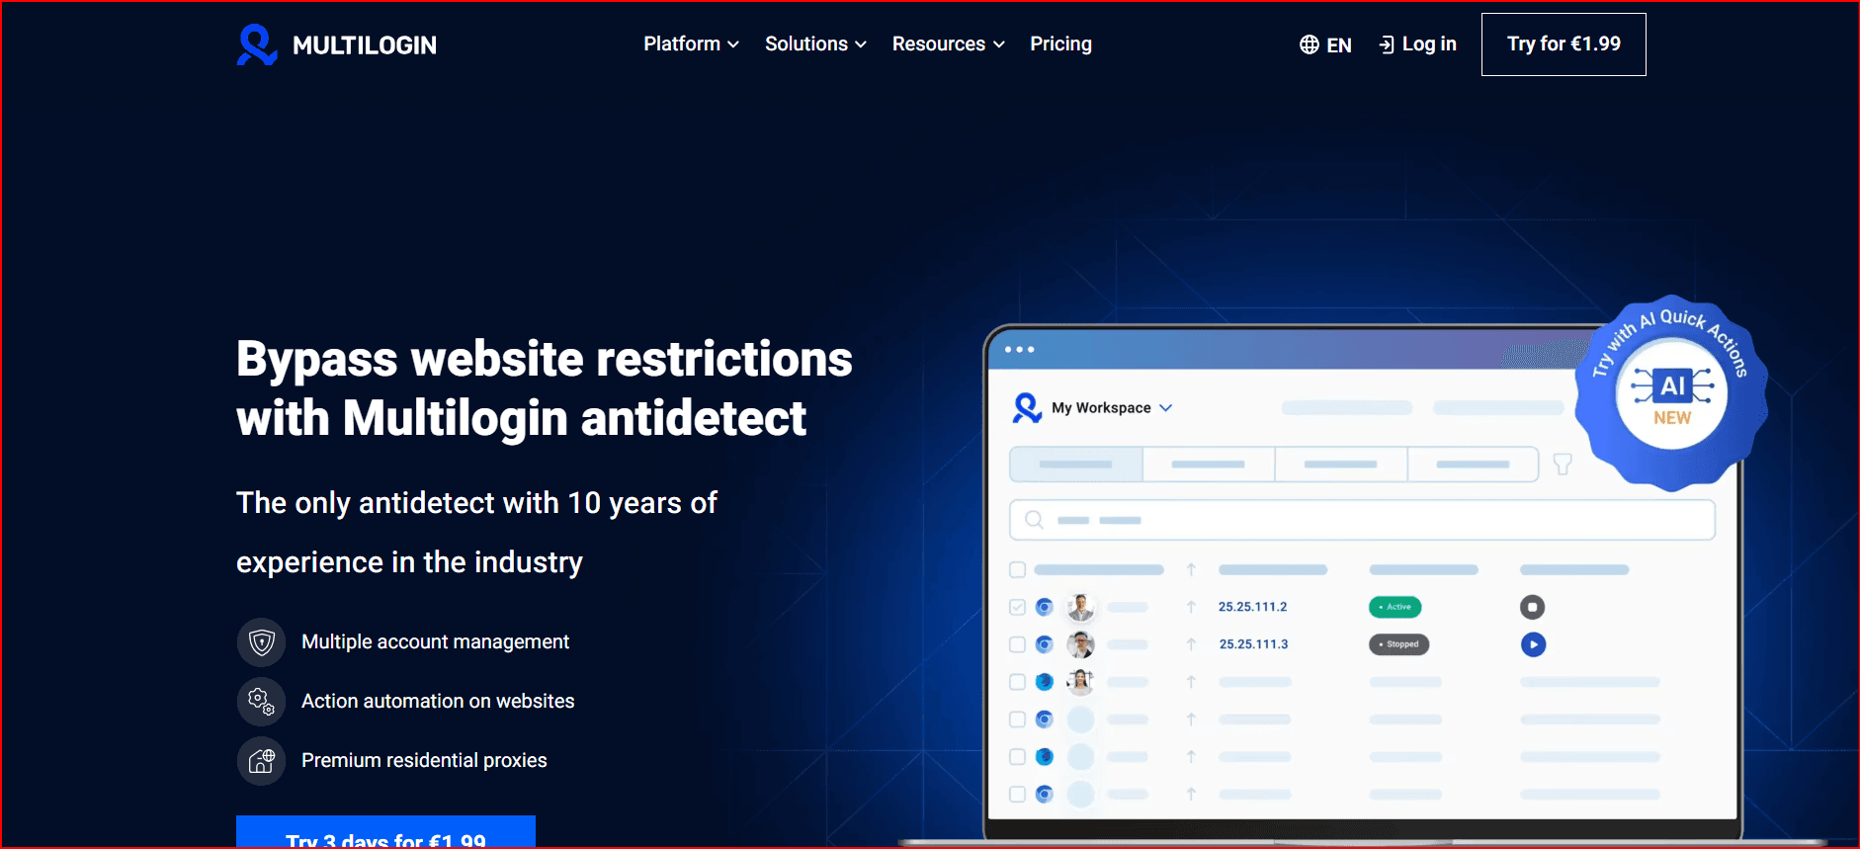Image resolution: width=1860 pixels, height=849 pixels.
Task: Go to the Pricing page
Action: tap(1060, 44)
